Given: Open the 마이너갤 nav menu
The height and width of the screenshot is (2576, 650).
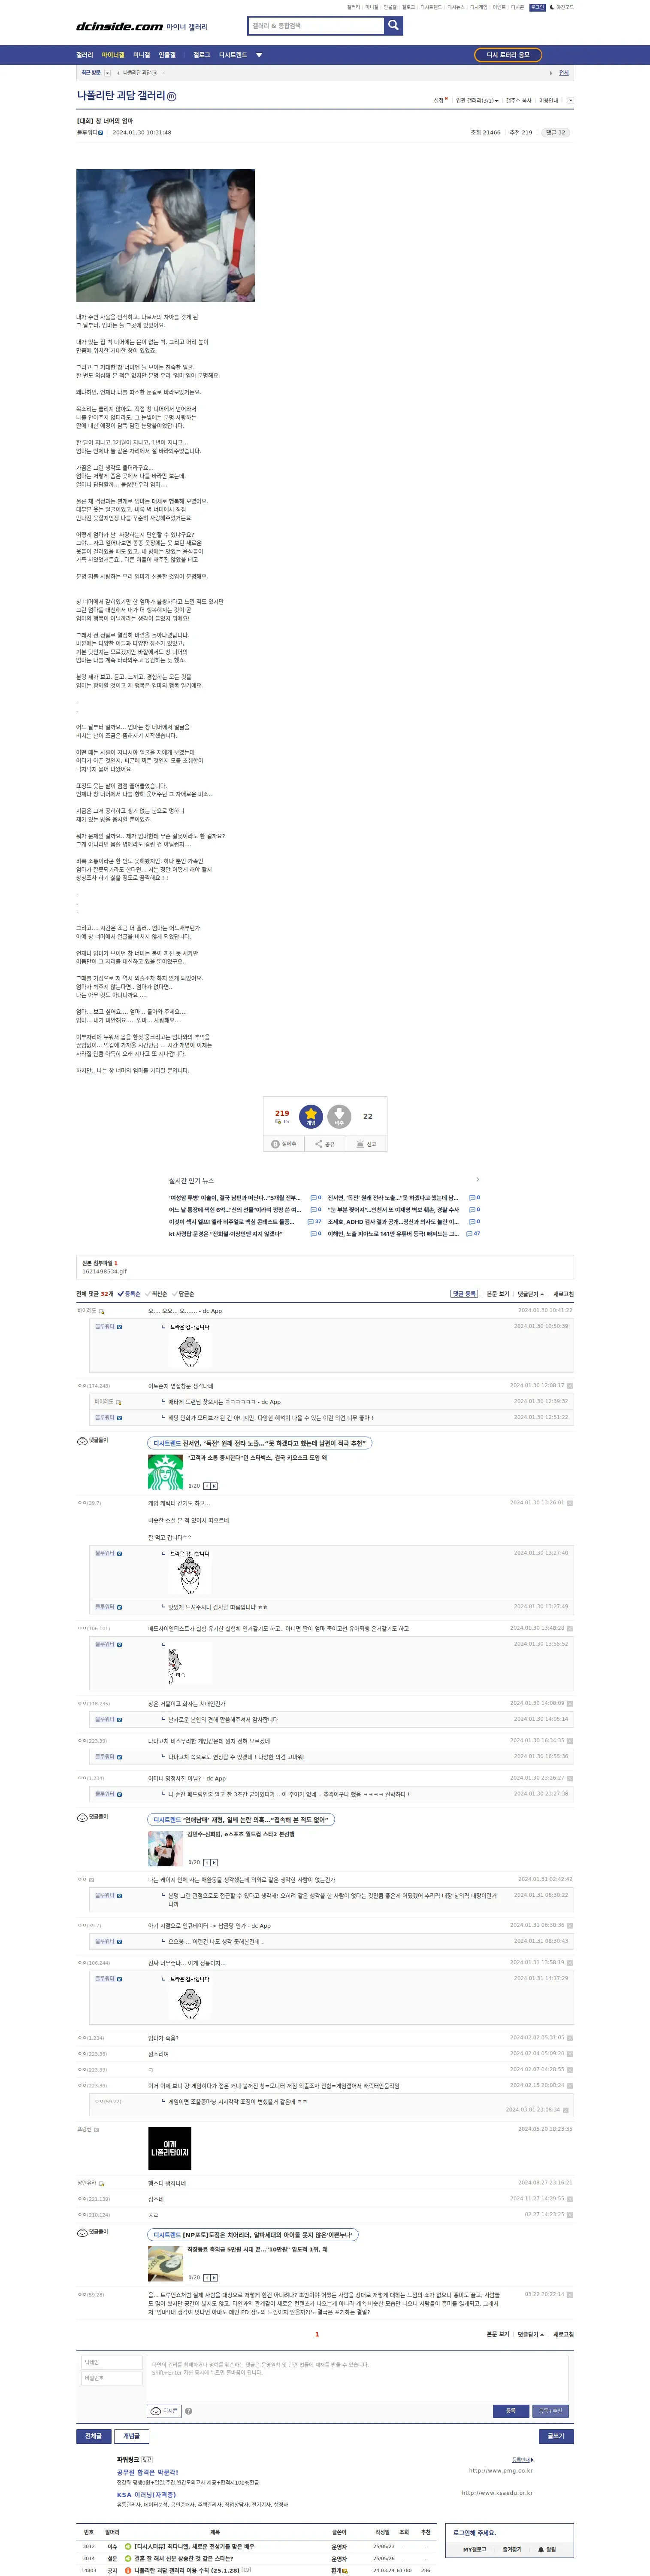Looking at the screenshot, I should coord(113,55).
